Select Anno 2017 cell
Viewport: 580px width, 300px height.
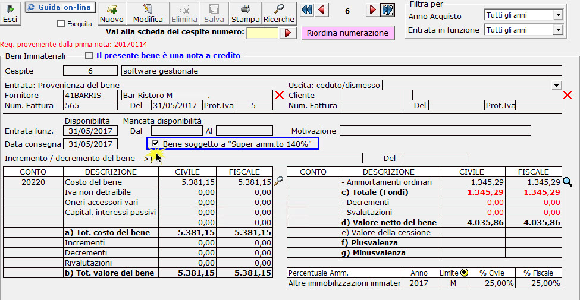click(419, 283)
